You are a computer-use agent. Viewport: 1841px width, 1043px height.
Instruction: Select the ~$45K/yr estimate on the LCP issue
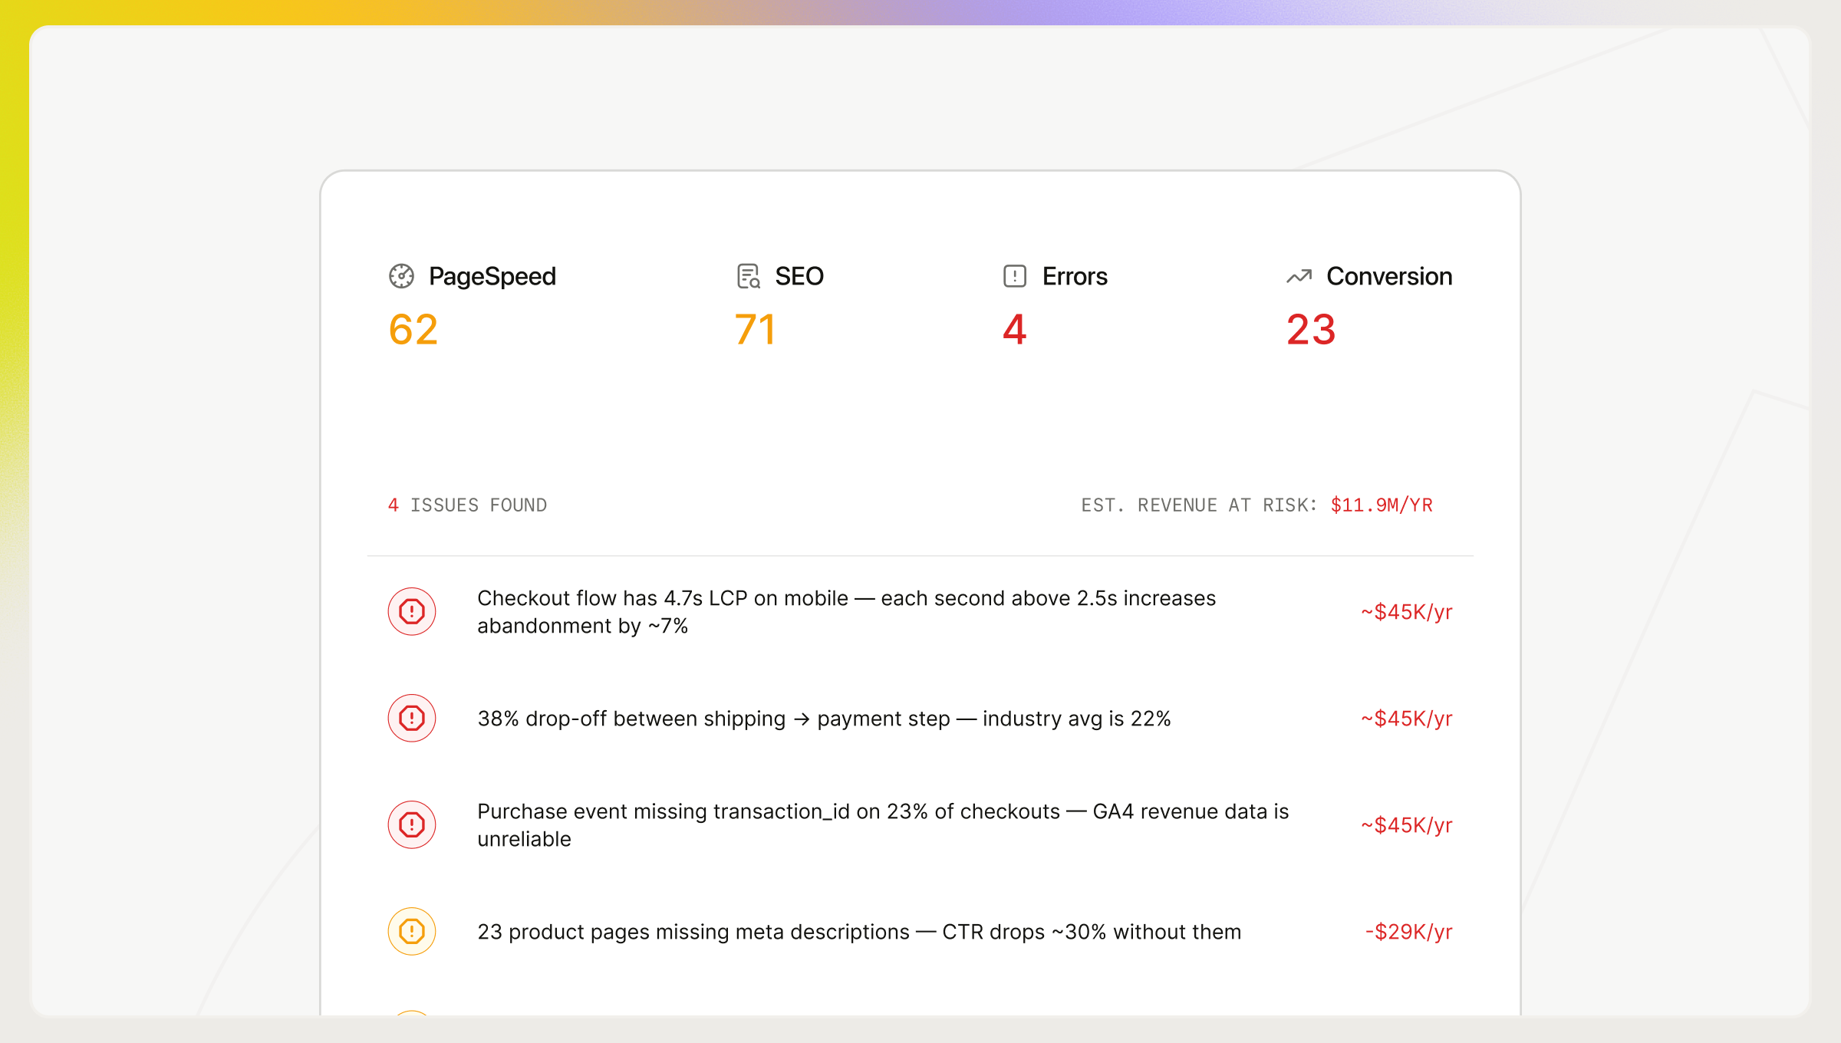click(1406, 611)
